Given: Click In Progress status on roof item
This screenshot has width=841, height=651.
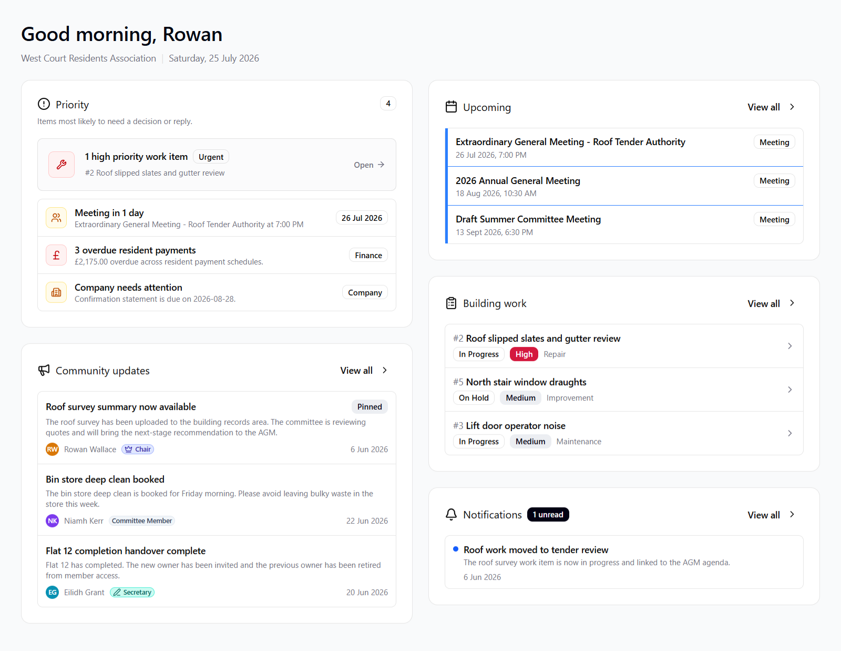Looking at the screenshot, I should point(479,354).
